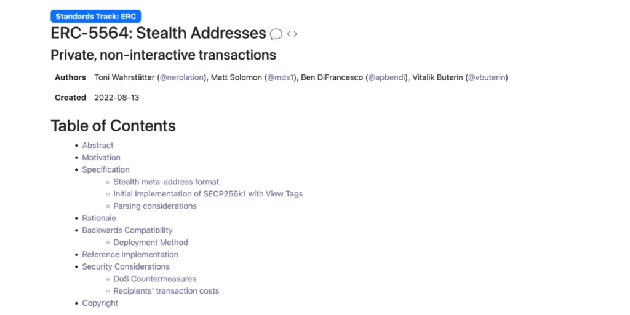The image size is (630, 315).
Task: Navigate to Reference Implementation section
Action: tap(130, 255)
